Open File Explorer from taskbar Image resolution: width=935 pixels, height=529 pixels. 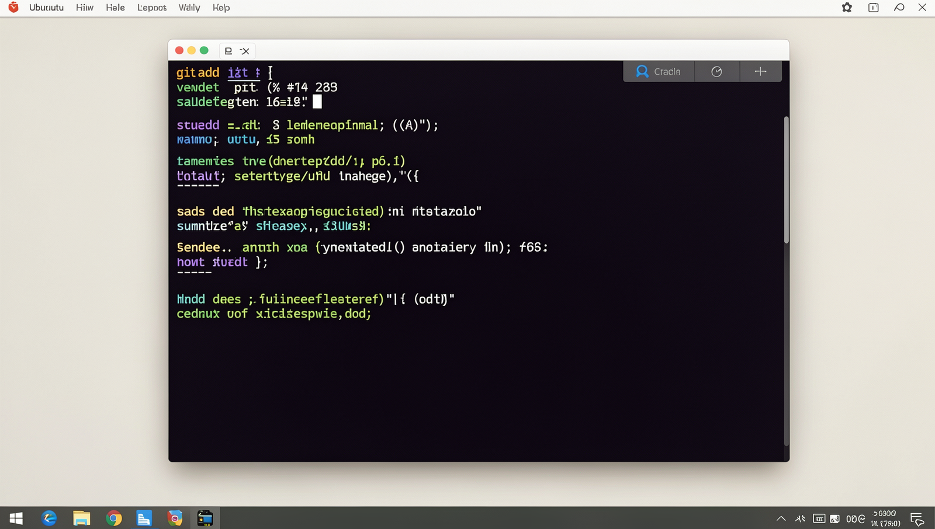tap(81, 518)
